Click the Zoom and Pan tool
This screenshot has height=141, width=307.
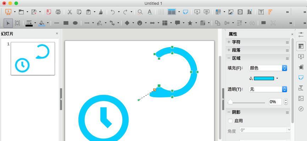(17, 23)
